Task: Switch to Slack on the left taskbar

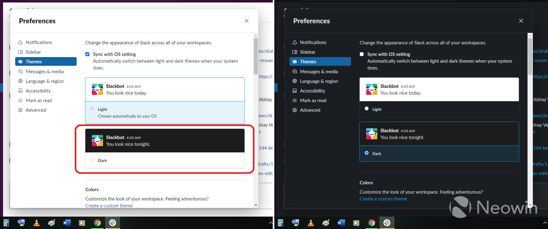Action: coord(112,223)
